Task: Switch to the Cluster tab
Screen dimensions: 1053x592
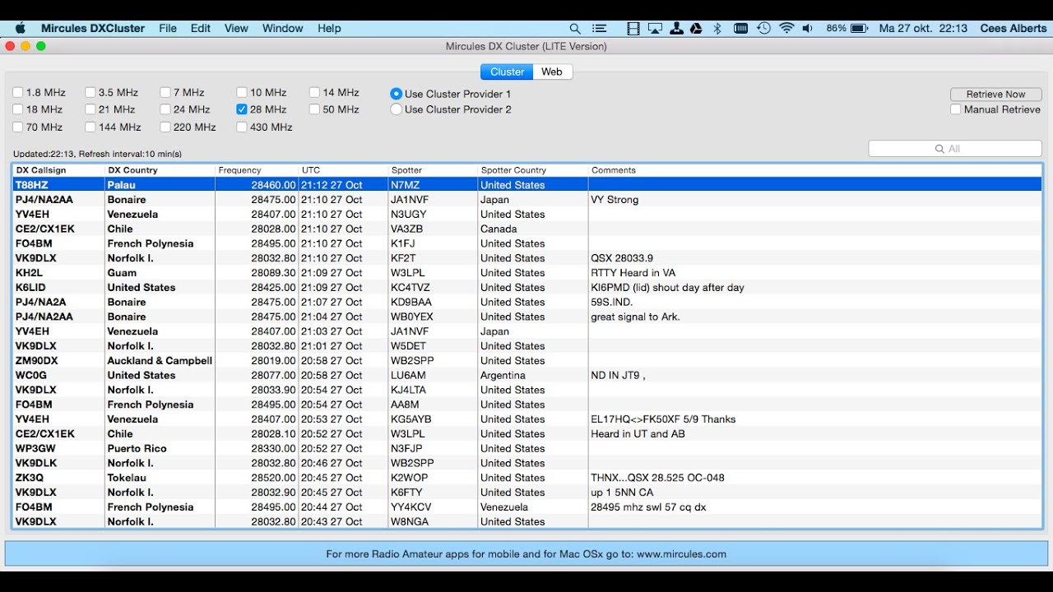Action: (507, 72)
